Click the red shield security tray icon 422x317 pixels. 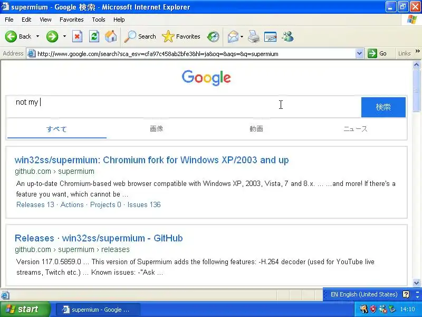(x=373, y=309)
